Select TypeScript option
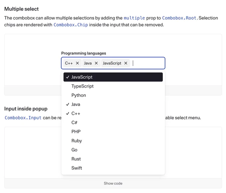226x193 pixels. tap(113, 86)
